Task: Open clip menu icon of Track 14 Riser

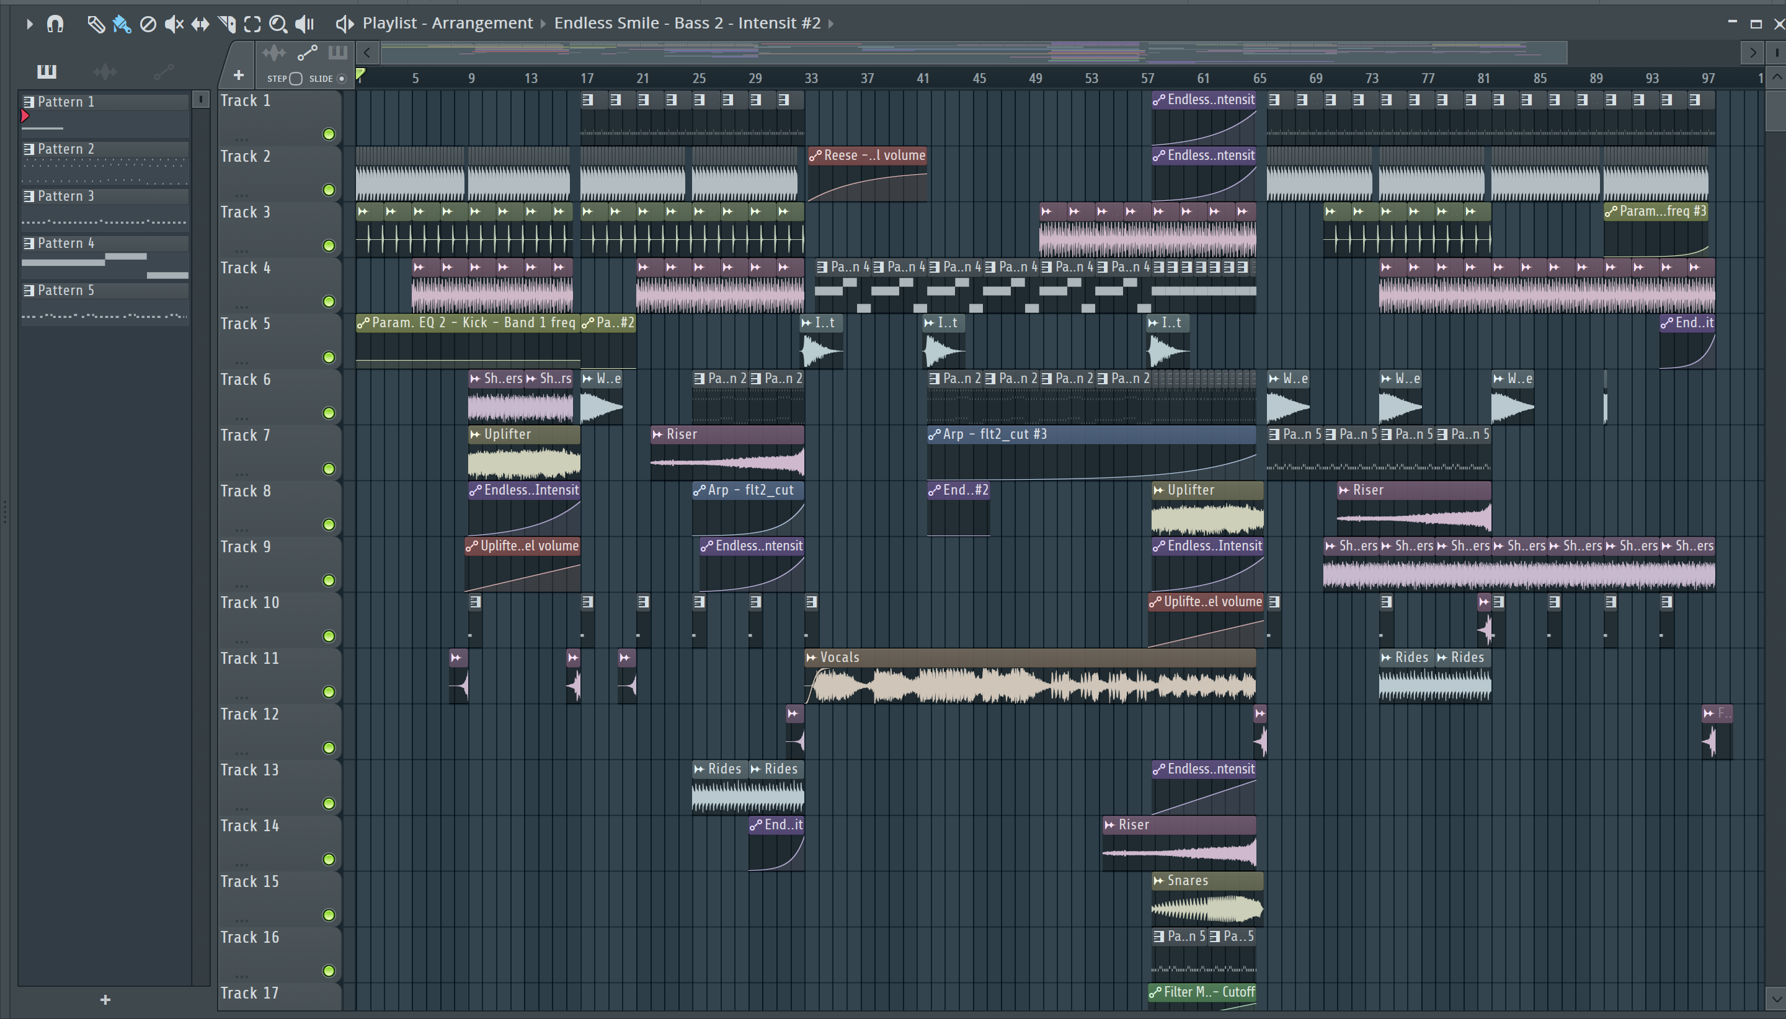Action: click(1109, 824)
